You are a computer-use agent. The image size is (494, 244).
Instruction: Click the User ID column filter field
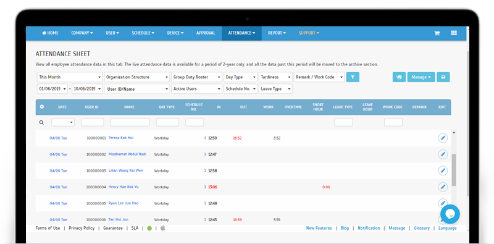pos(92,122)
